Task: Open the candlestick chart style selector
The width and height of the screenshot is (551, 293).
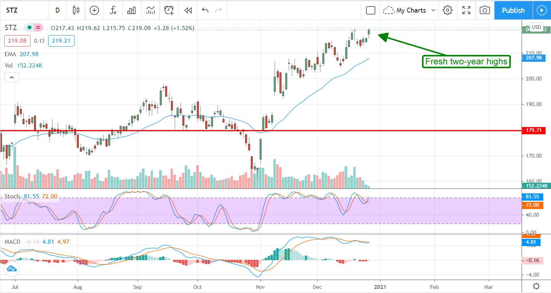Action: pyautogui.click(x=76, y=10)
